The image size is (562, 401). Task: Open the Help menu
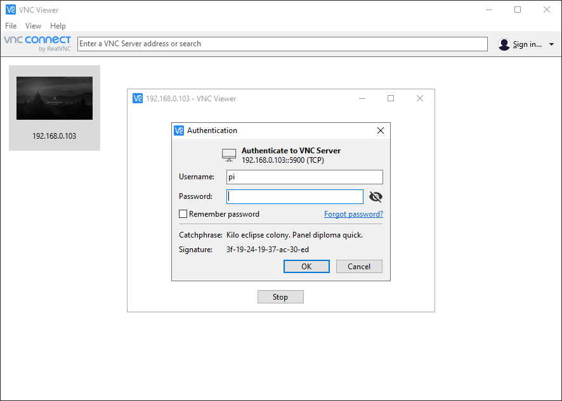58,26
